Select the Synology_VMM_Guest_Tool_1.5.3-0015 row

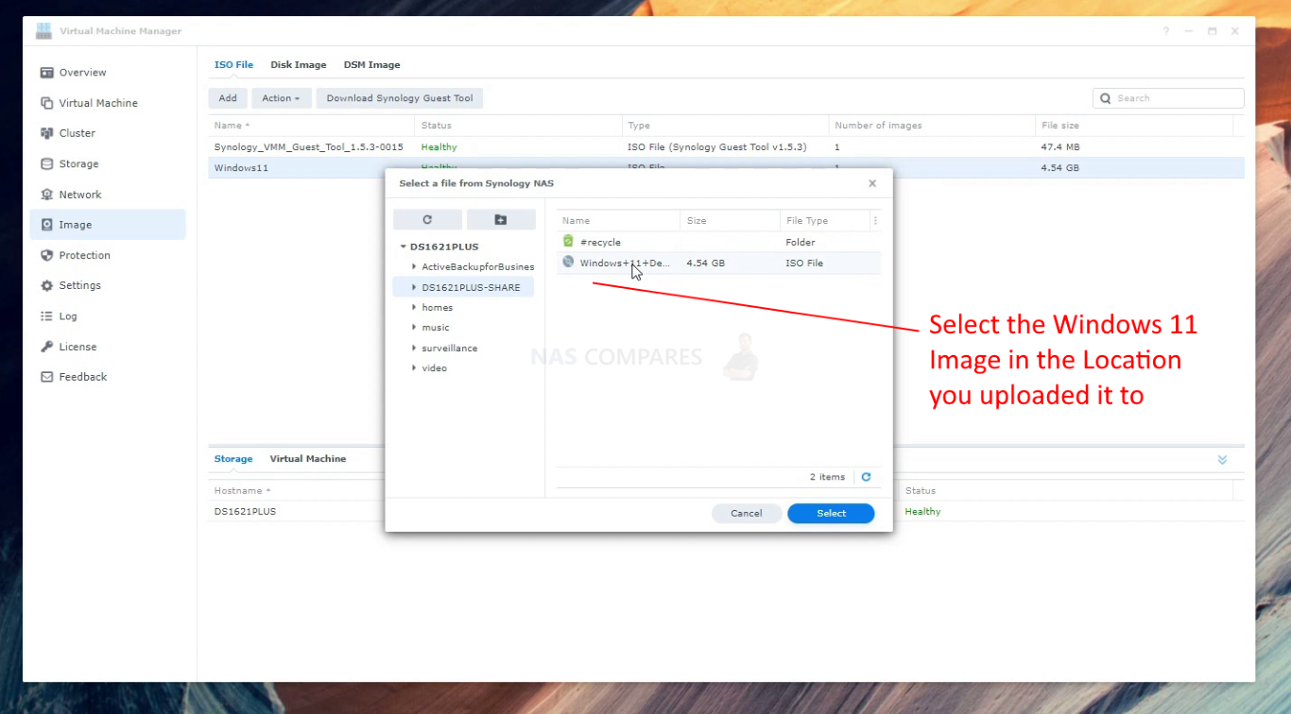726,147
